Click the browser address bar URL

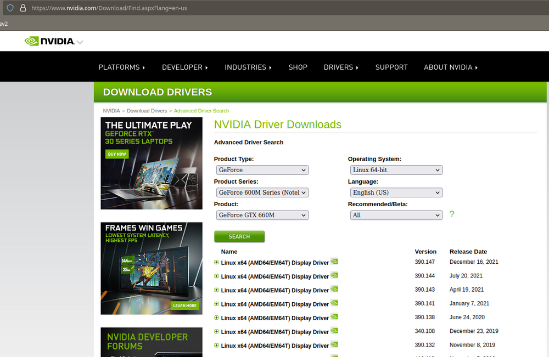(x=109, y=8)
